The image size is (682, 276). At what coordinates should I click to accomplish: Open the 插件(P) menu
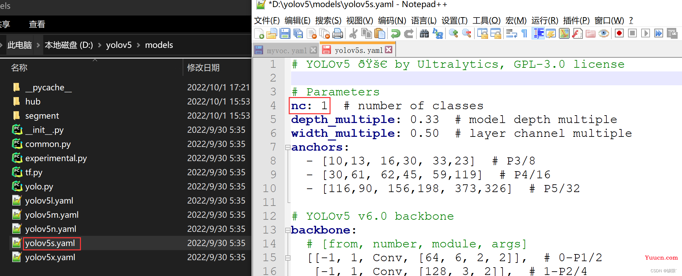click(x=576, y=21)
